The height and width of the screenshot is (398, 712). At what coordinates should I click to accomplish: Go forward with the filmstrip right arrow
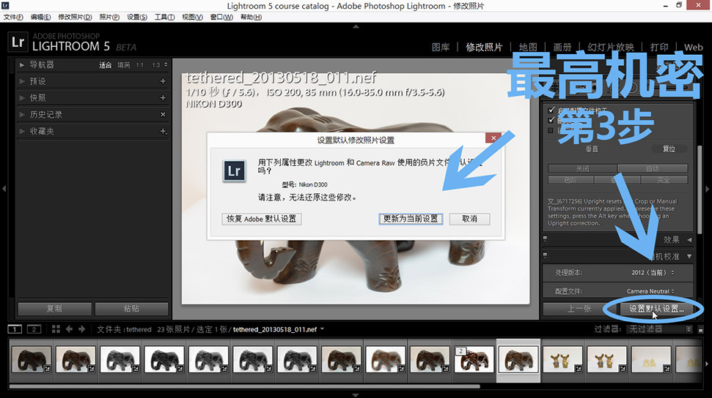click(x=81, y=329)
